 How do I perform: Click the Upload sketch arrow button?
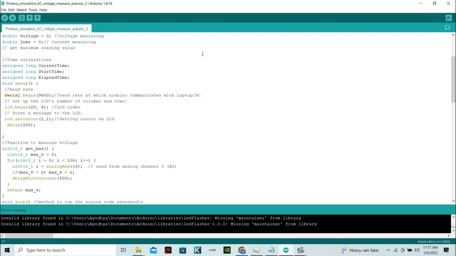[12, 18]
